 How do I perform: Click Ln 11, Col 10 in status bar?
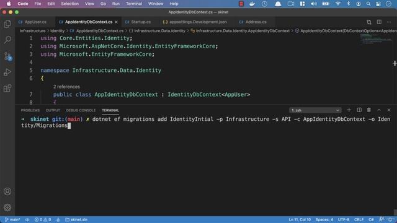click(300, 219)
